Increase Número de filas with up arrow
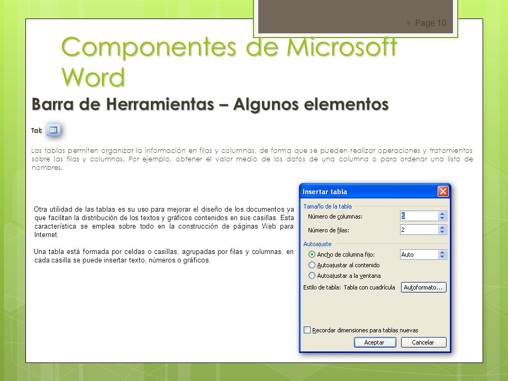Screen dimensions: 508x381 pyautogui.click(x=442, y=228)
